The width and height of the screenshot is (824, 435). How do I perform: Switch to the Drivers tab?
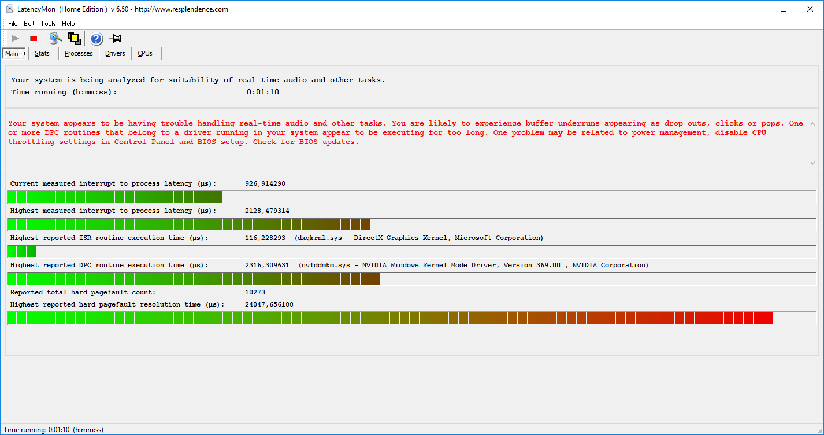pos(115,53)
